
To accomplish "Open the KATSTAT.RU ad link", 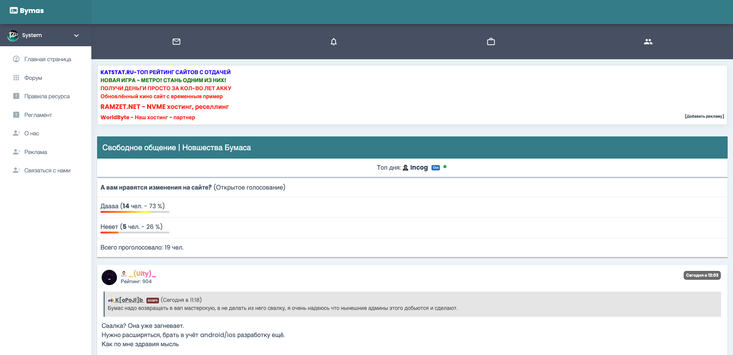I will point(165,72).
